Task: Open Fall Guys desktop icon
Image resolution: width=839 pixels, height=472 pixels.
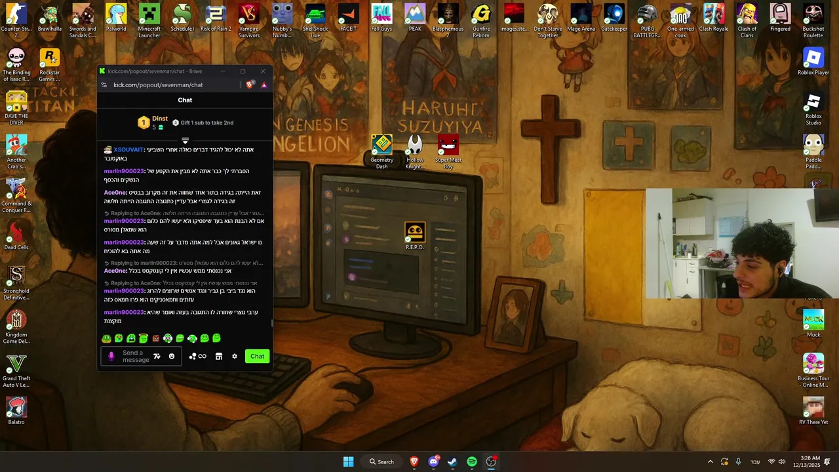Action: tap(381, 18)
